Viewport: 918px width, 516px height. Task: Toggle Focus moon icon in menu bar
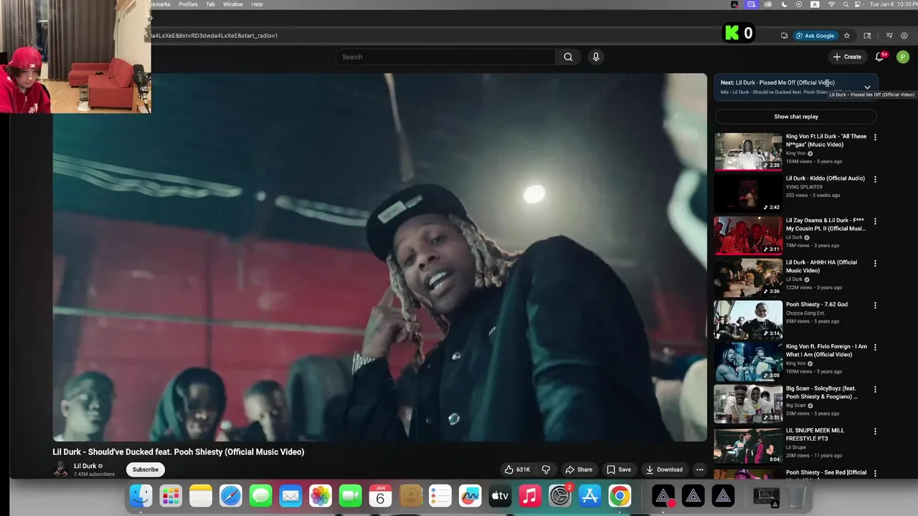pyautogui.click(x=784, y=4)
